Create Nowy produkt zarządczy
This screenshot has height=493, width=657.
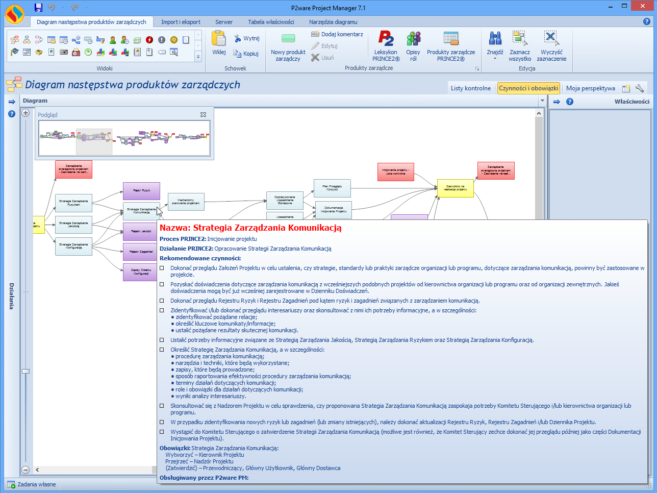click(x=288, y=46)
